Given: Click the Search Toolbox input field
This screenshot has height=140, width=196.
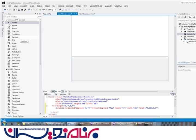Looking at the screenshot, I should coord(20,17).
